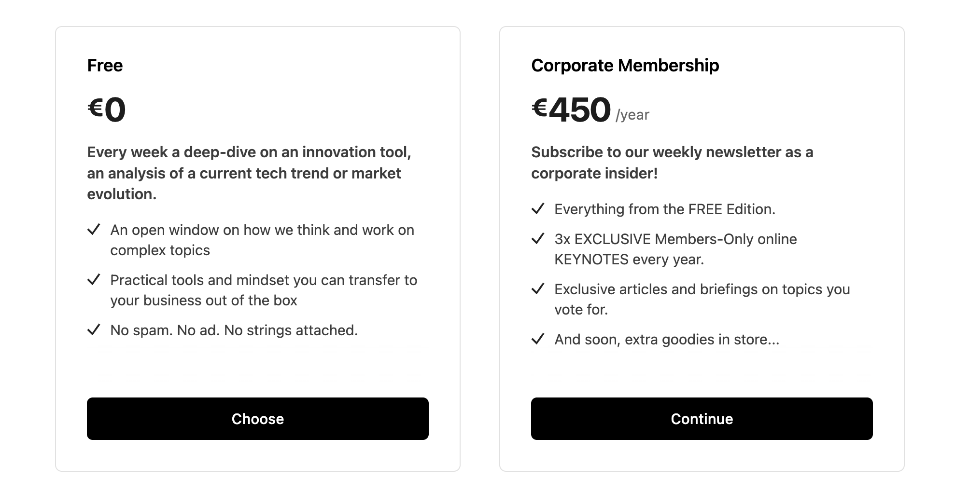Click the '/year' billing period text
The height and width of the screenshot is (493, 955).
coord(632,115)
